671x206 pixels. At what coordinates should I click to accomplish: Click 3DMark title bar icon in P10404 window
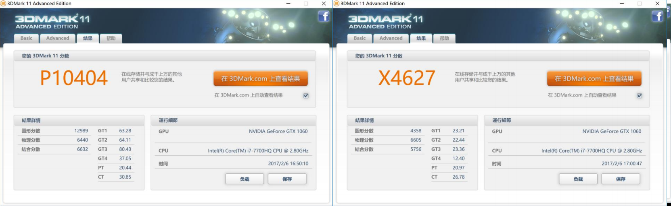3,4
